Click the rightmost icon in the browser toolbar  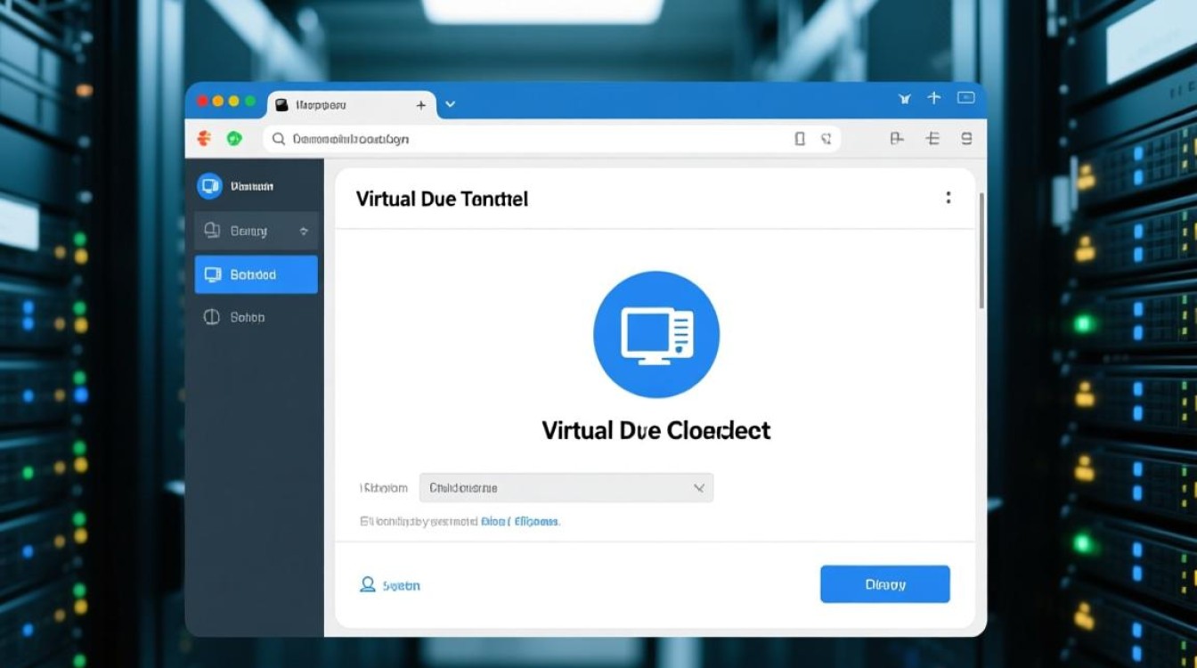[x=966, y=138]
